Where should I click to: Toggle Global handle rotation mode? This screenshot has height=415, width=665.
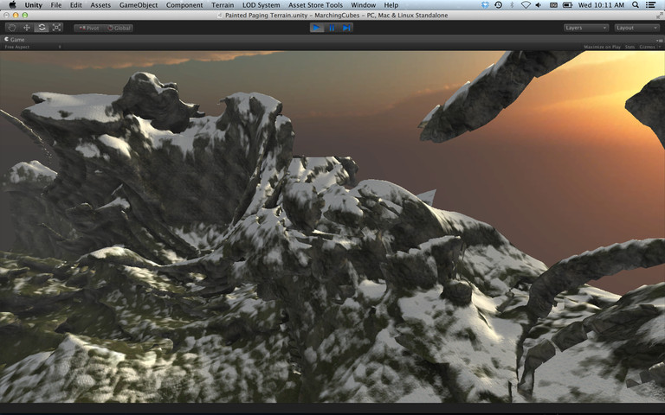click(119, 28)
